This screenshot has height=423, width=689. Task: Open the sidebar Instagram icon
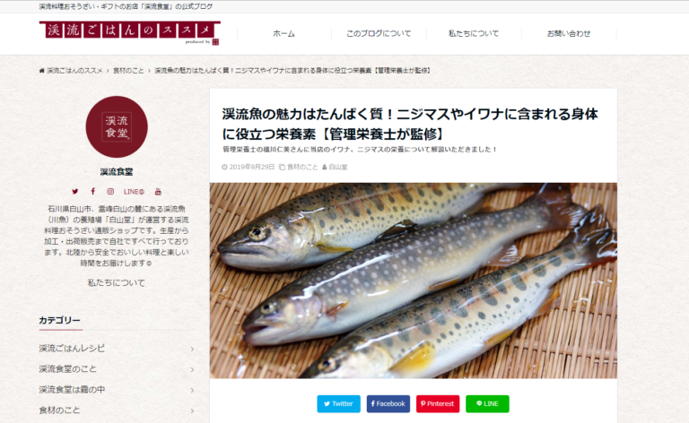(110, 191)
